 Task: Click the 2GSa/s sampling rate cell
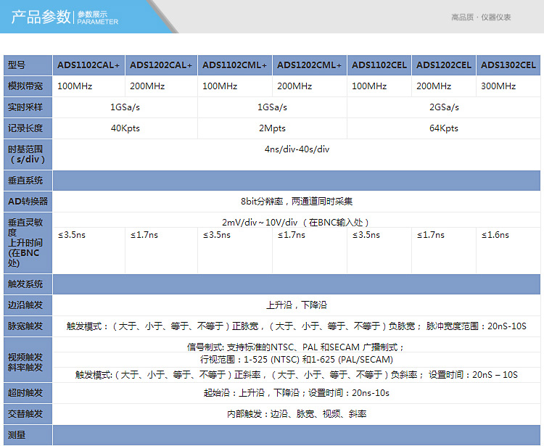(443, 107)
